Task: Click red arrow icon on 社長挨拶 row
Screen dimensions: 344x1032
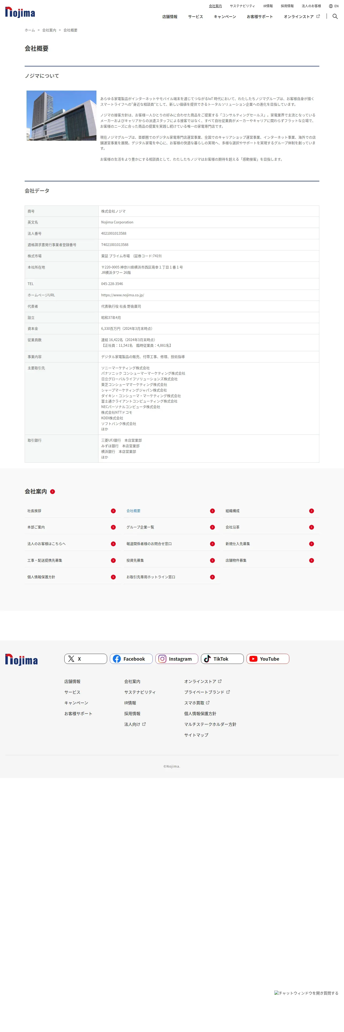Action: pyautogui.click(x=113, y=511)
